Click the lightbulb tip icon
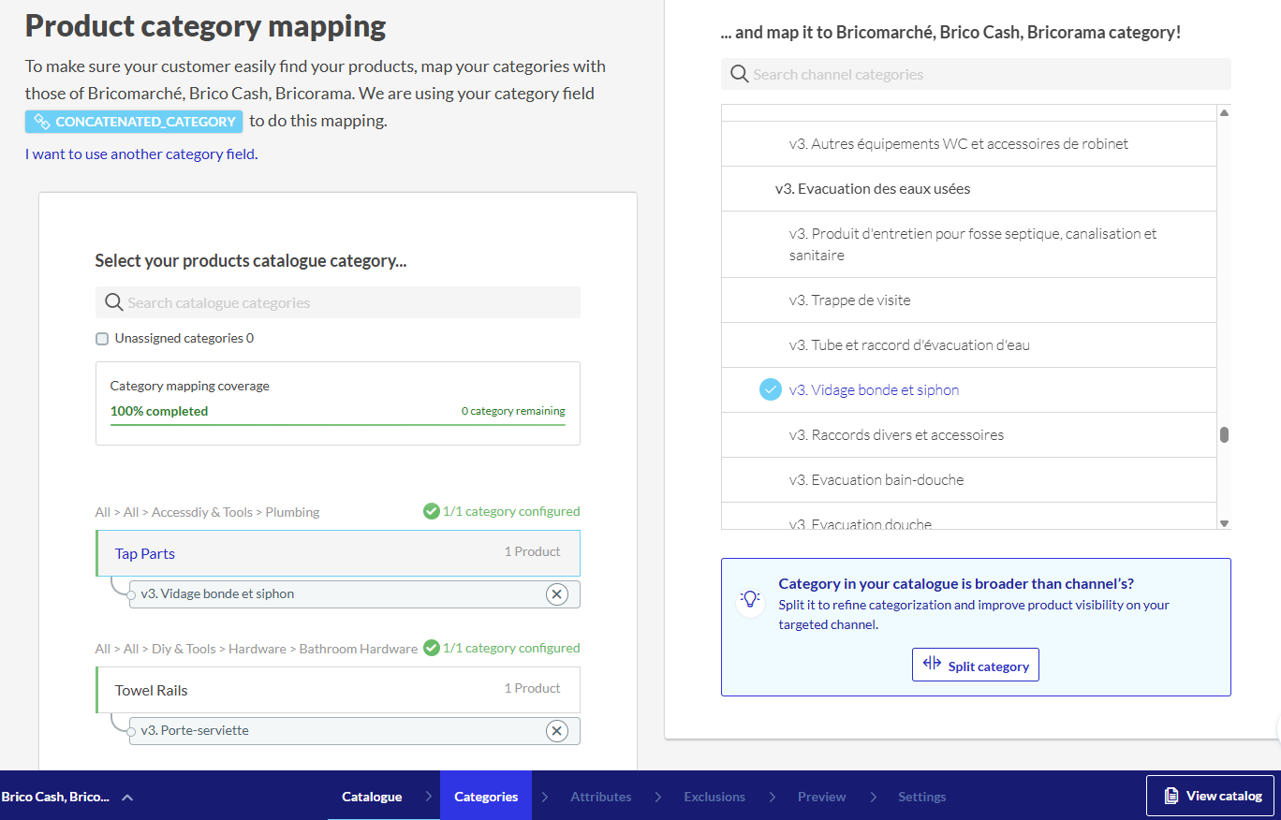This screenshot has width=1281, height=820. tap(750, 600)
